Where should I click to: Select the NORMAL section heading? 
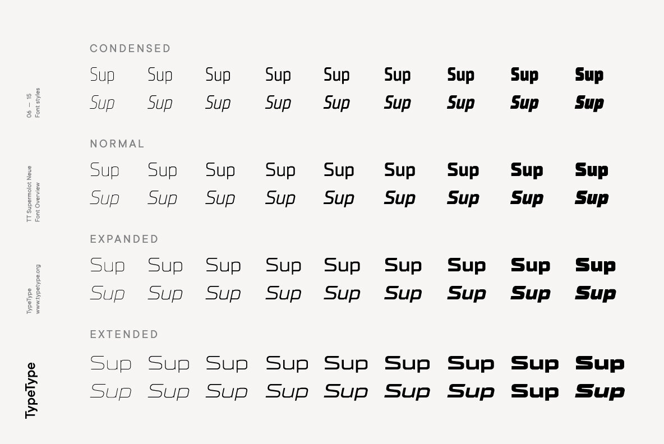click(x=117, y=144)
